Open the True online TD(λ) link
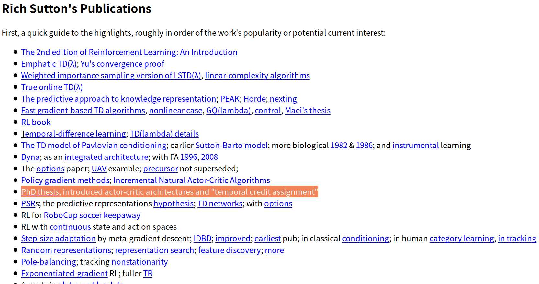Viewport: 539px width, 284px height. click(x=52, y=87)
